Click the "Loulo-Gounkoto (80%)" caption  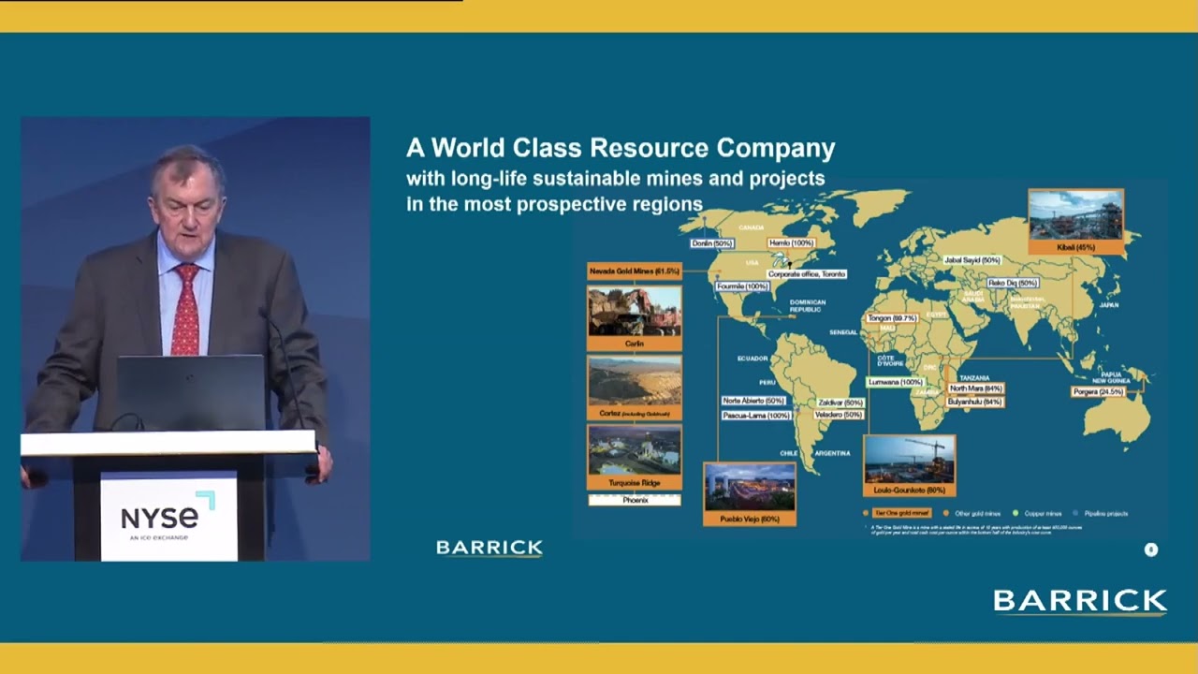tap(909, 490)
